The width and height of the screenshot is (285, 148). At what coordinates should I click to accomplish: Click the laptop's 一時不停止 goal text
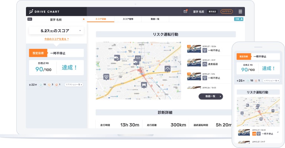58,53
